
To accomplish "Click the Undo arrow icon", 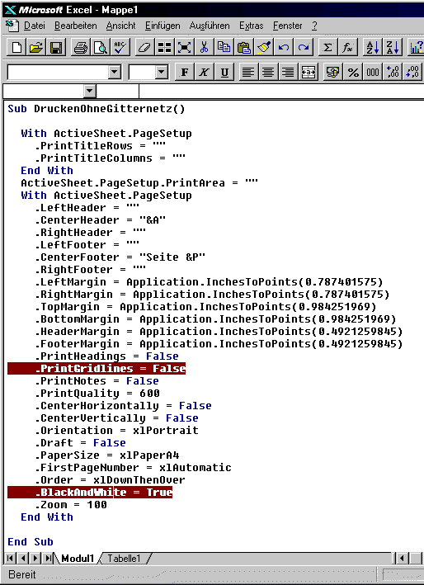I will coord(284,48).
